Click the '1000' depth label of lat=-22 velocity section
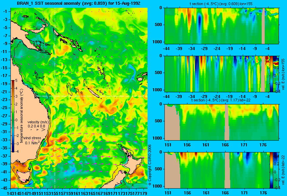The width and height of the screenshot is (287, 196). [x=157, y=186]
